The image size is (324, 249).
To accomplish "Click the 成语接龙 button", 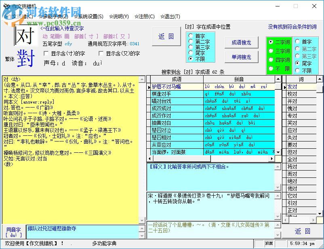I will tap(242, 42).
